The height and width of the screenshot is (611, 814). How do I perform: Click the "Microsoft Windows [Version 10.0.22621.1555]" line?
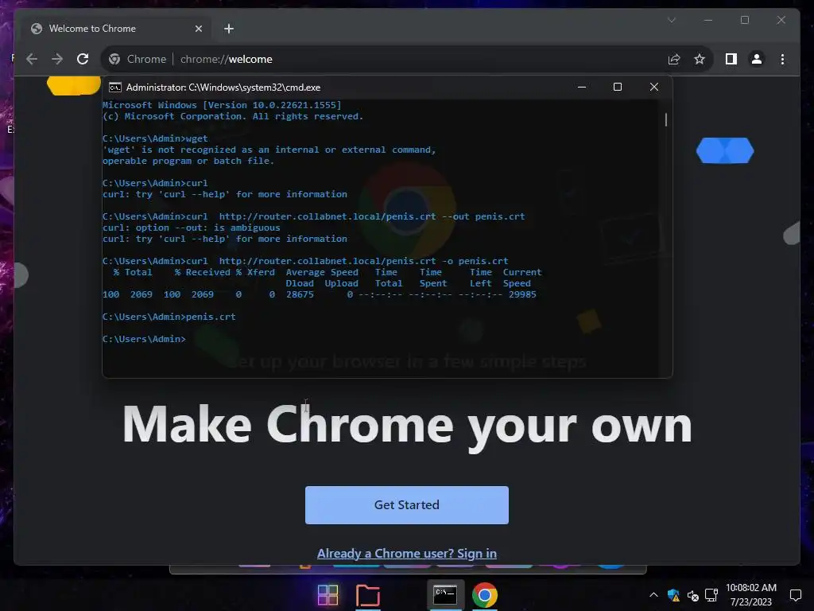pyautogui.click(x=222, y=105)
